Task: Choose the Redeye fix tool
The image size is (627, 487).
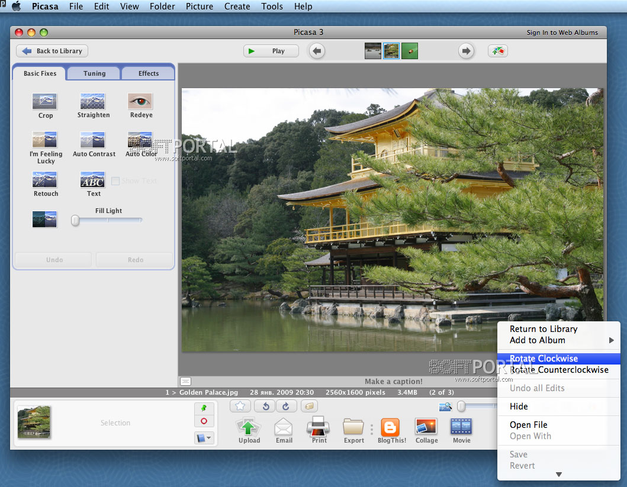Action: 140,102
